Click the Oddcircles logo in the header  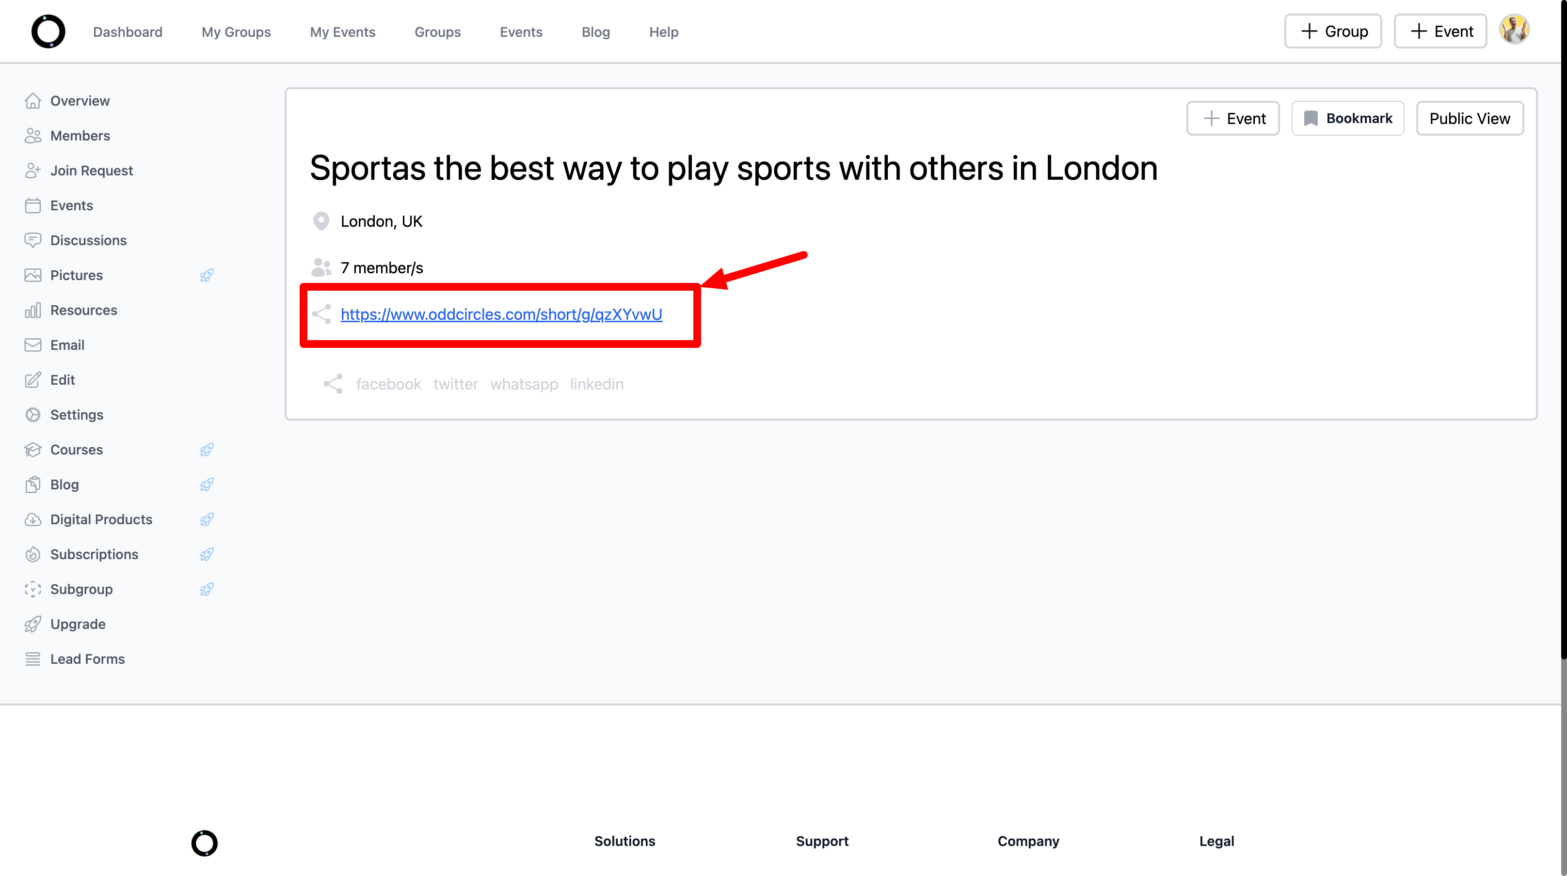click(x=48, y=31)
